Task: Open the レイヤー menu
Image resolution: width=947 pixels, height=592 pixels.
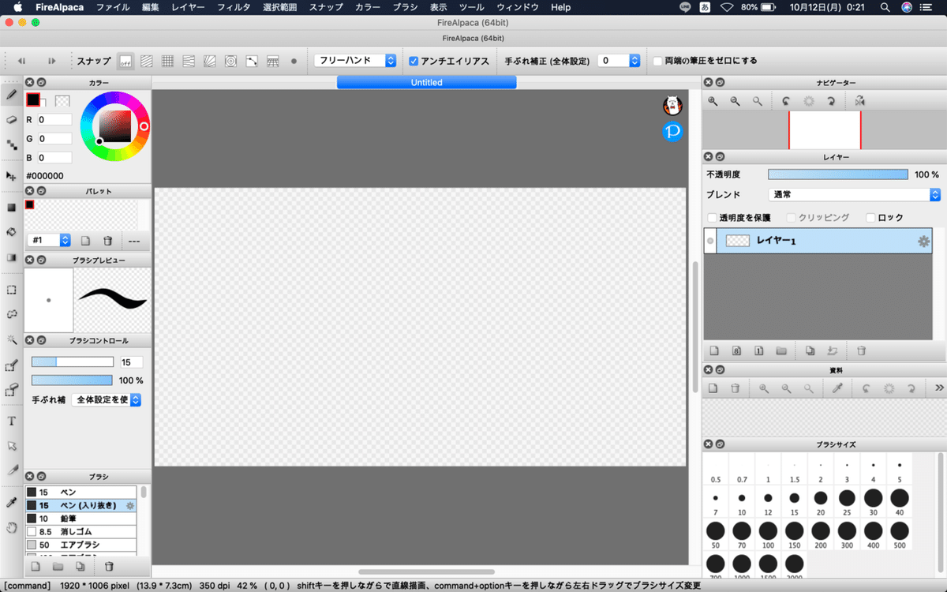Action: point(188,7)
